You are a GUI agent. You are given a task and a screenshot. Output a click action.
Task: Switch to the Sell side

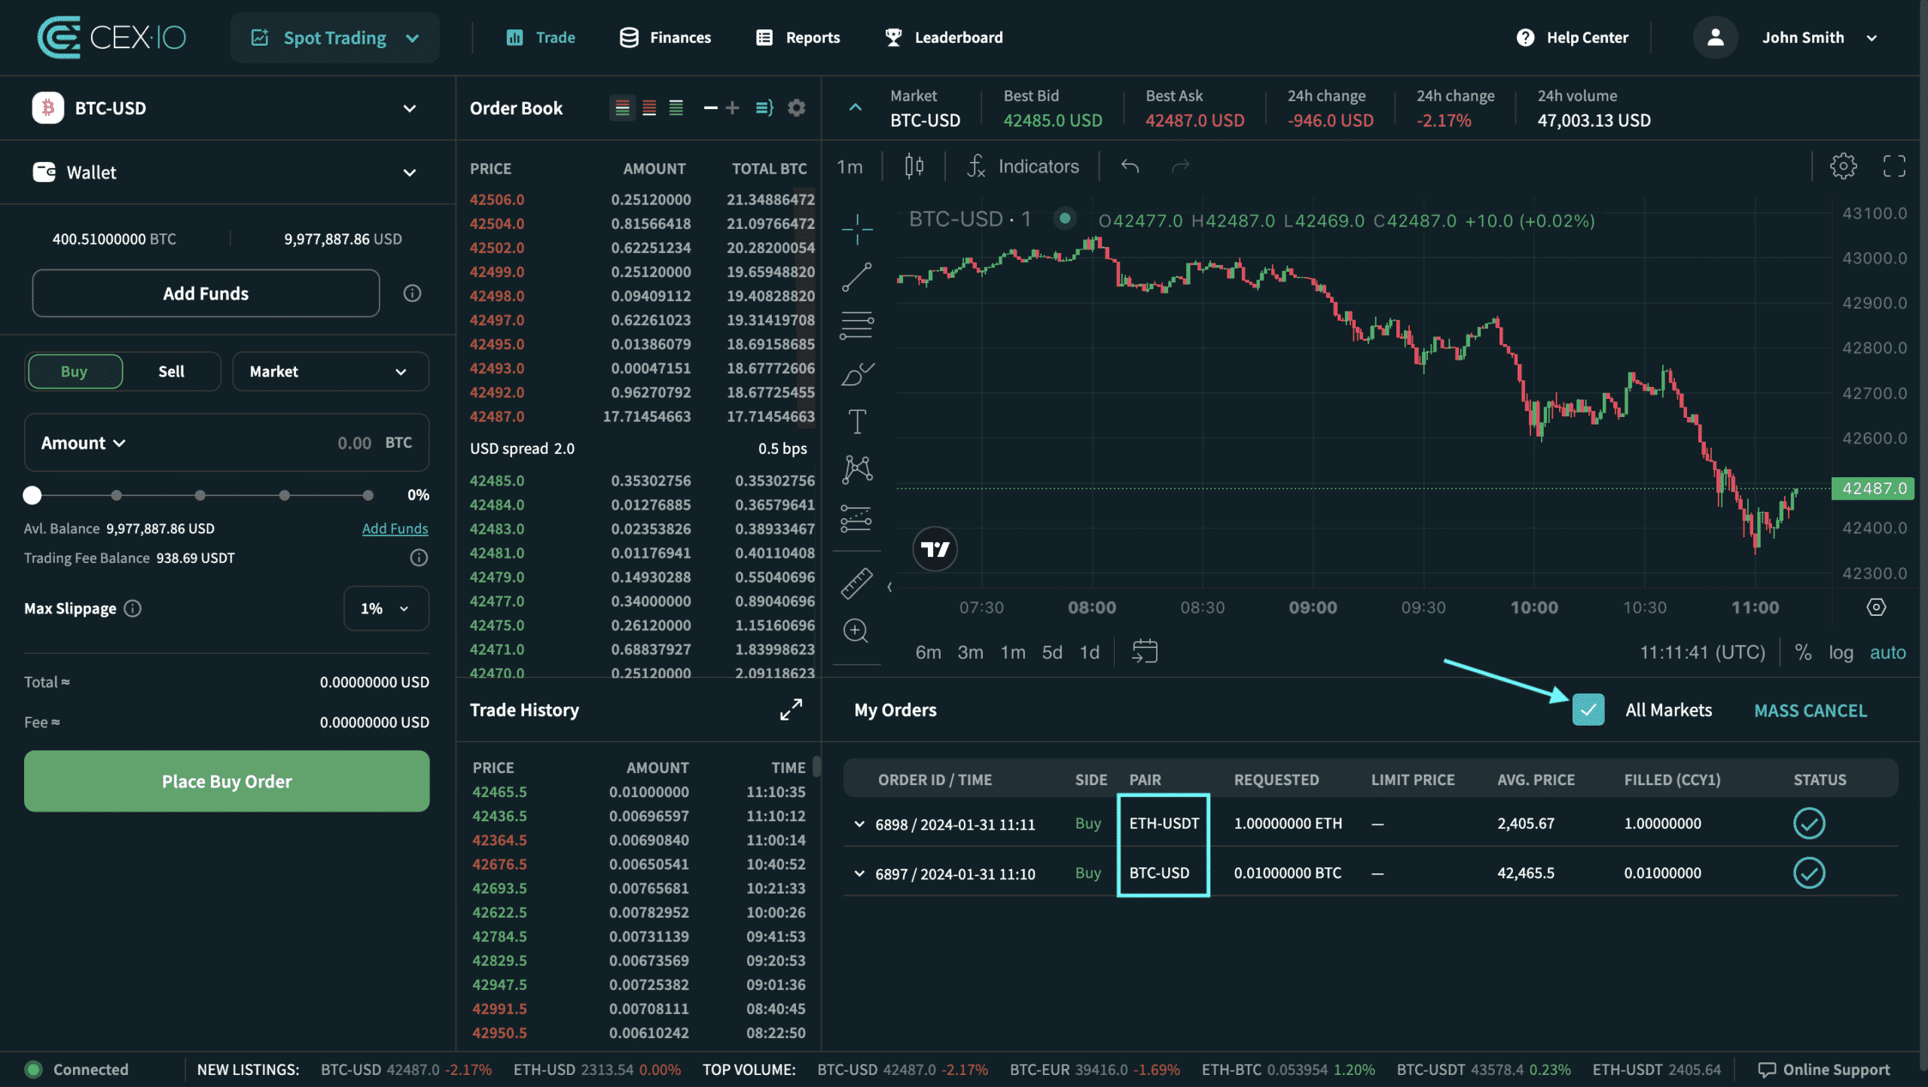click(171, 371)
